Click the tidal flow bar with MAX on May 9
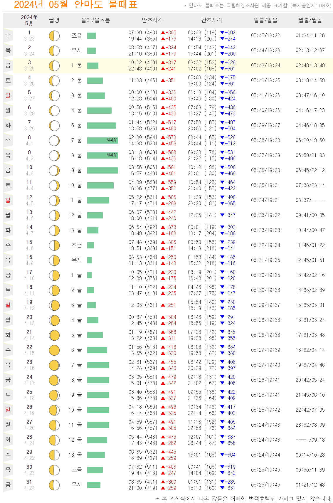 pyautogui.click(x=102, y=155)
